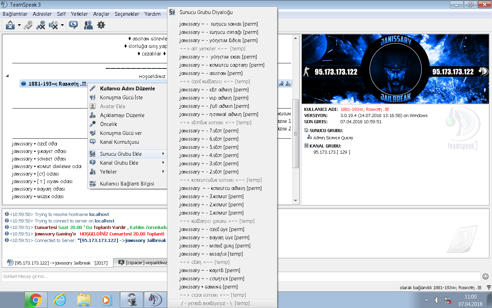Switch to the hoşgeldiniz channel chat tab
This screenshot has height=308, width=492.
[141, 263]
